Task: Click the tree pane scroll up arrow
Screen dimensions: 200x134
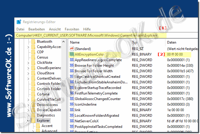Action: (63, 42)
